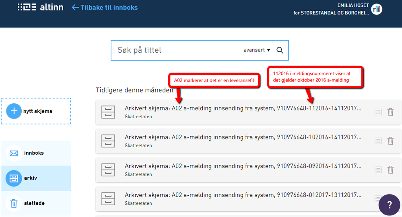Open the organization profile icon next to Emilia Hoset
Viewport: 402px width, 217px height.
[377, 9]
